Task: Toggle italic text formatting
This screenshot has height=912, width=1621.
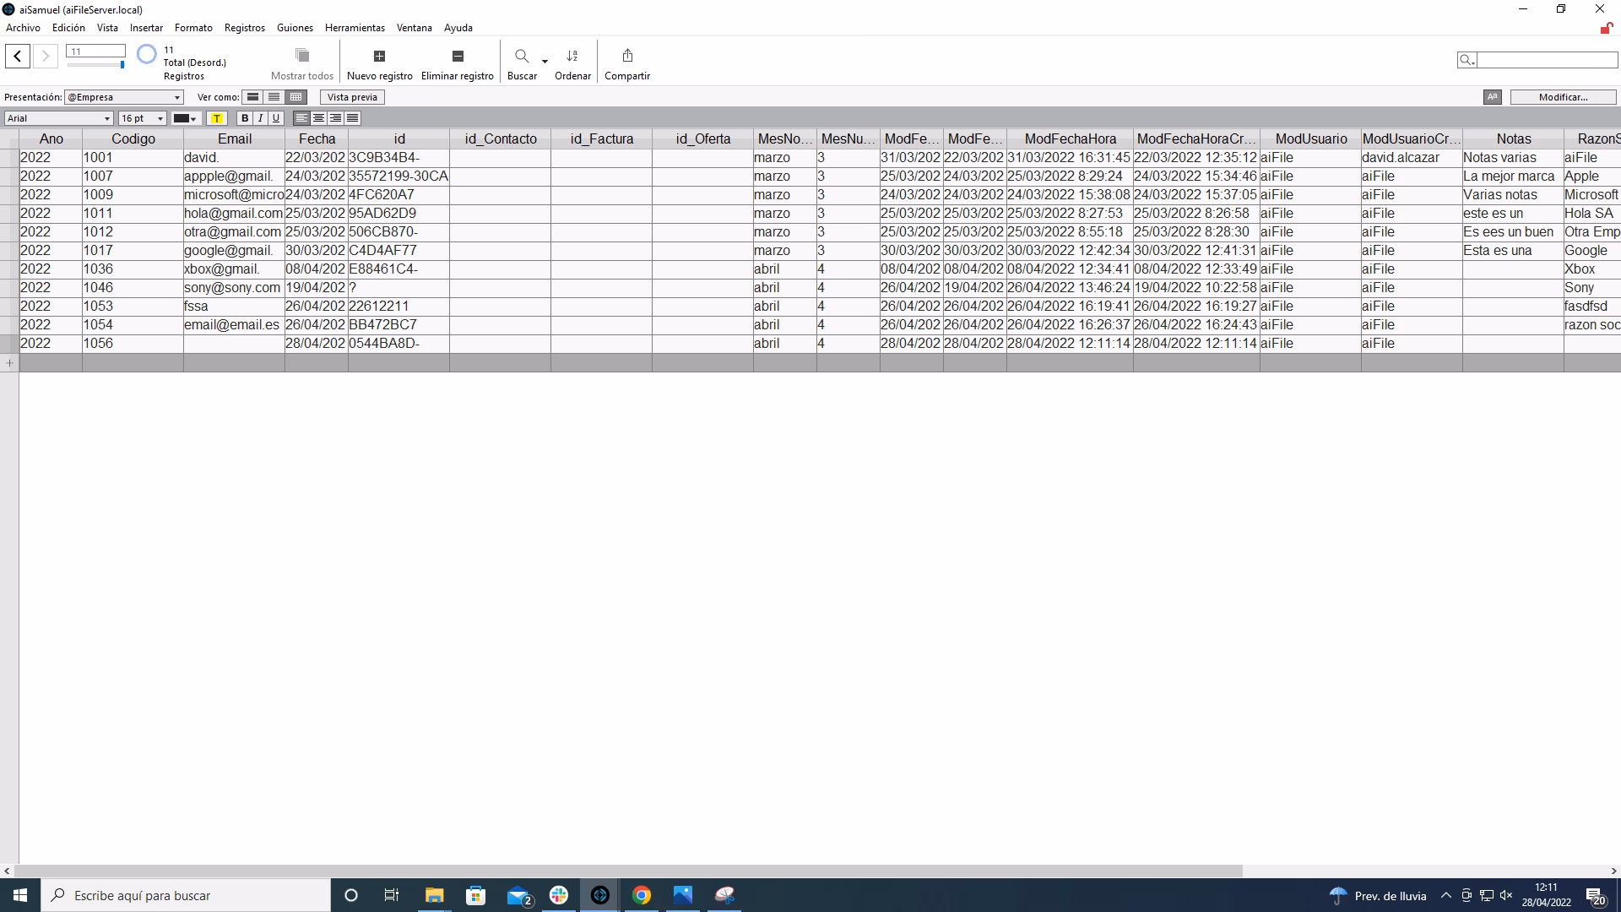Action: [x=260, y=118]
